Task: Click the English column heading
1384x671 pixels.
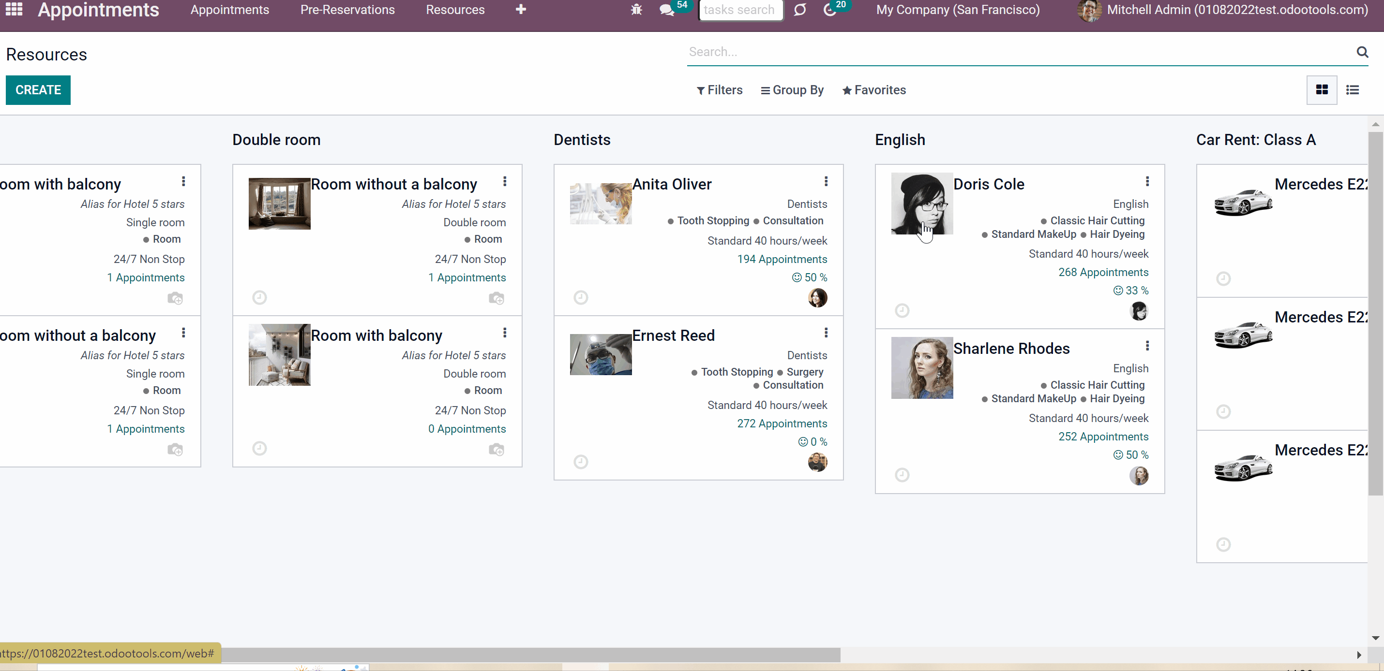Action: pos(900,140)
